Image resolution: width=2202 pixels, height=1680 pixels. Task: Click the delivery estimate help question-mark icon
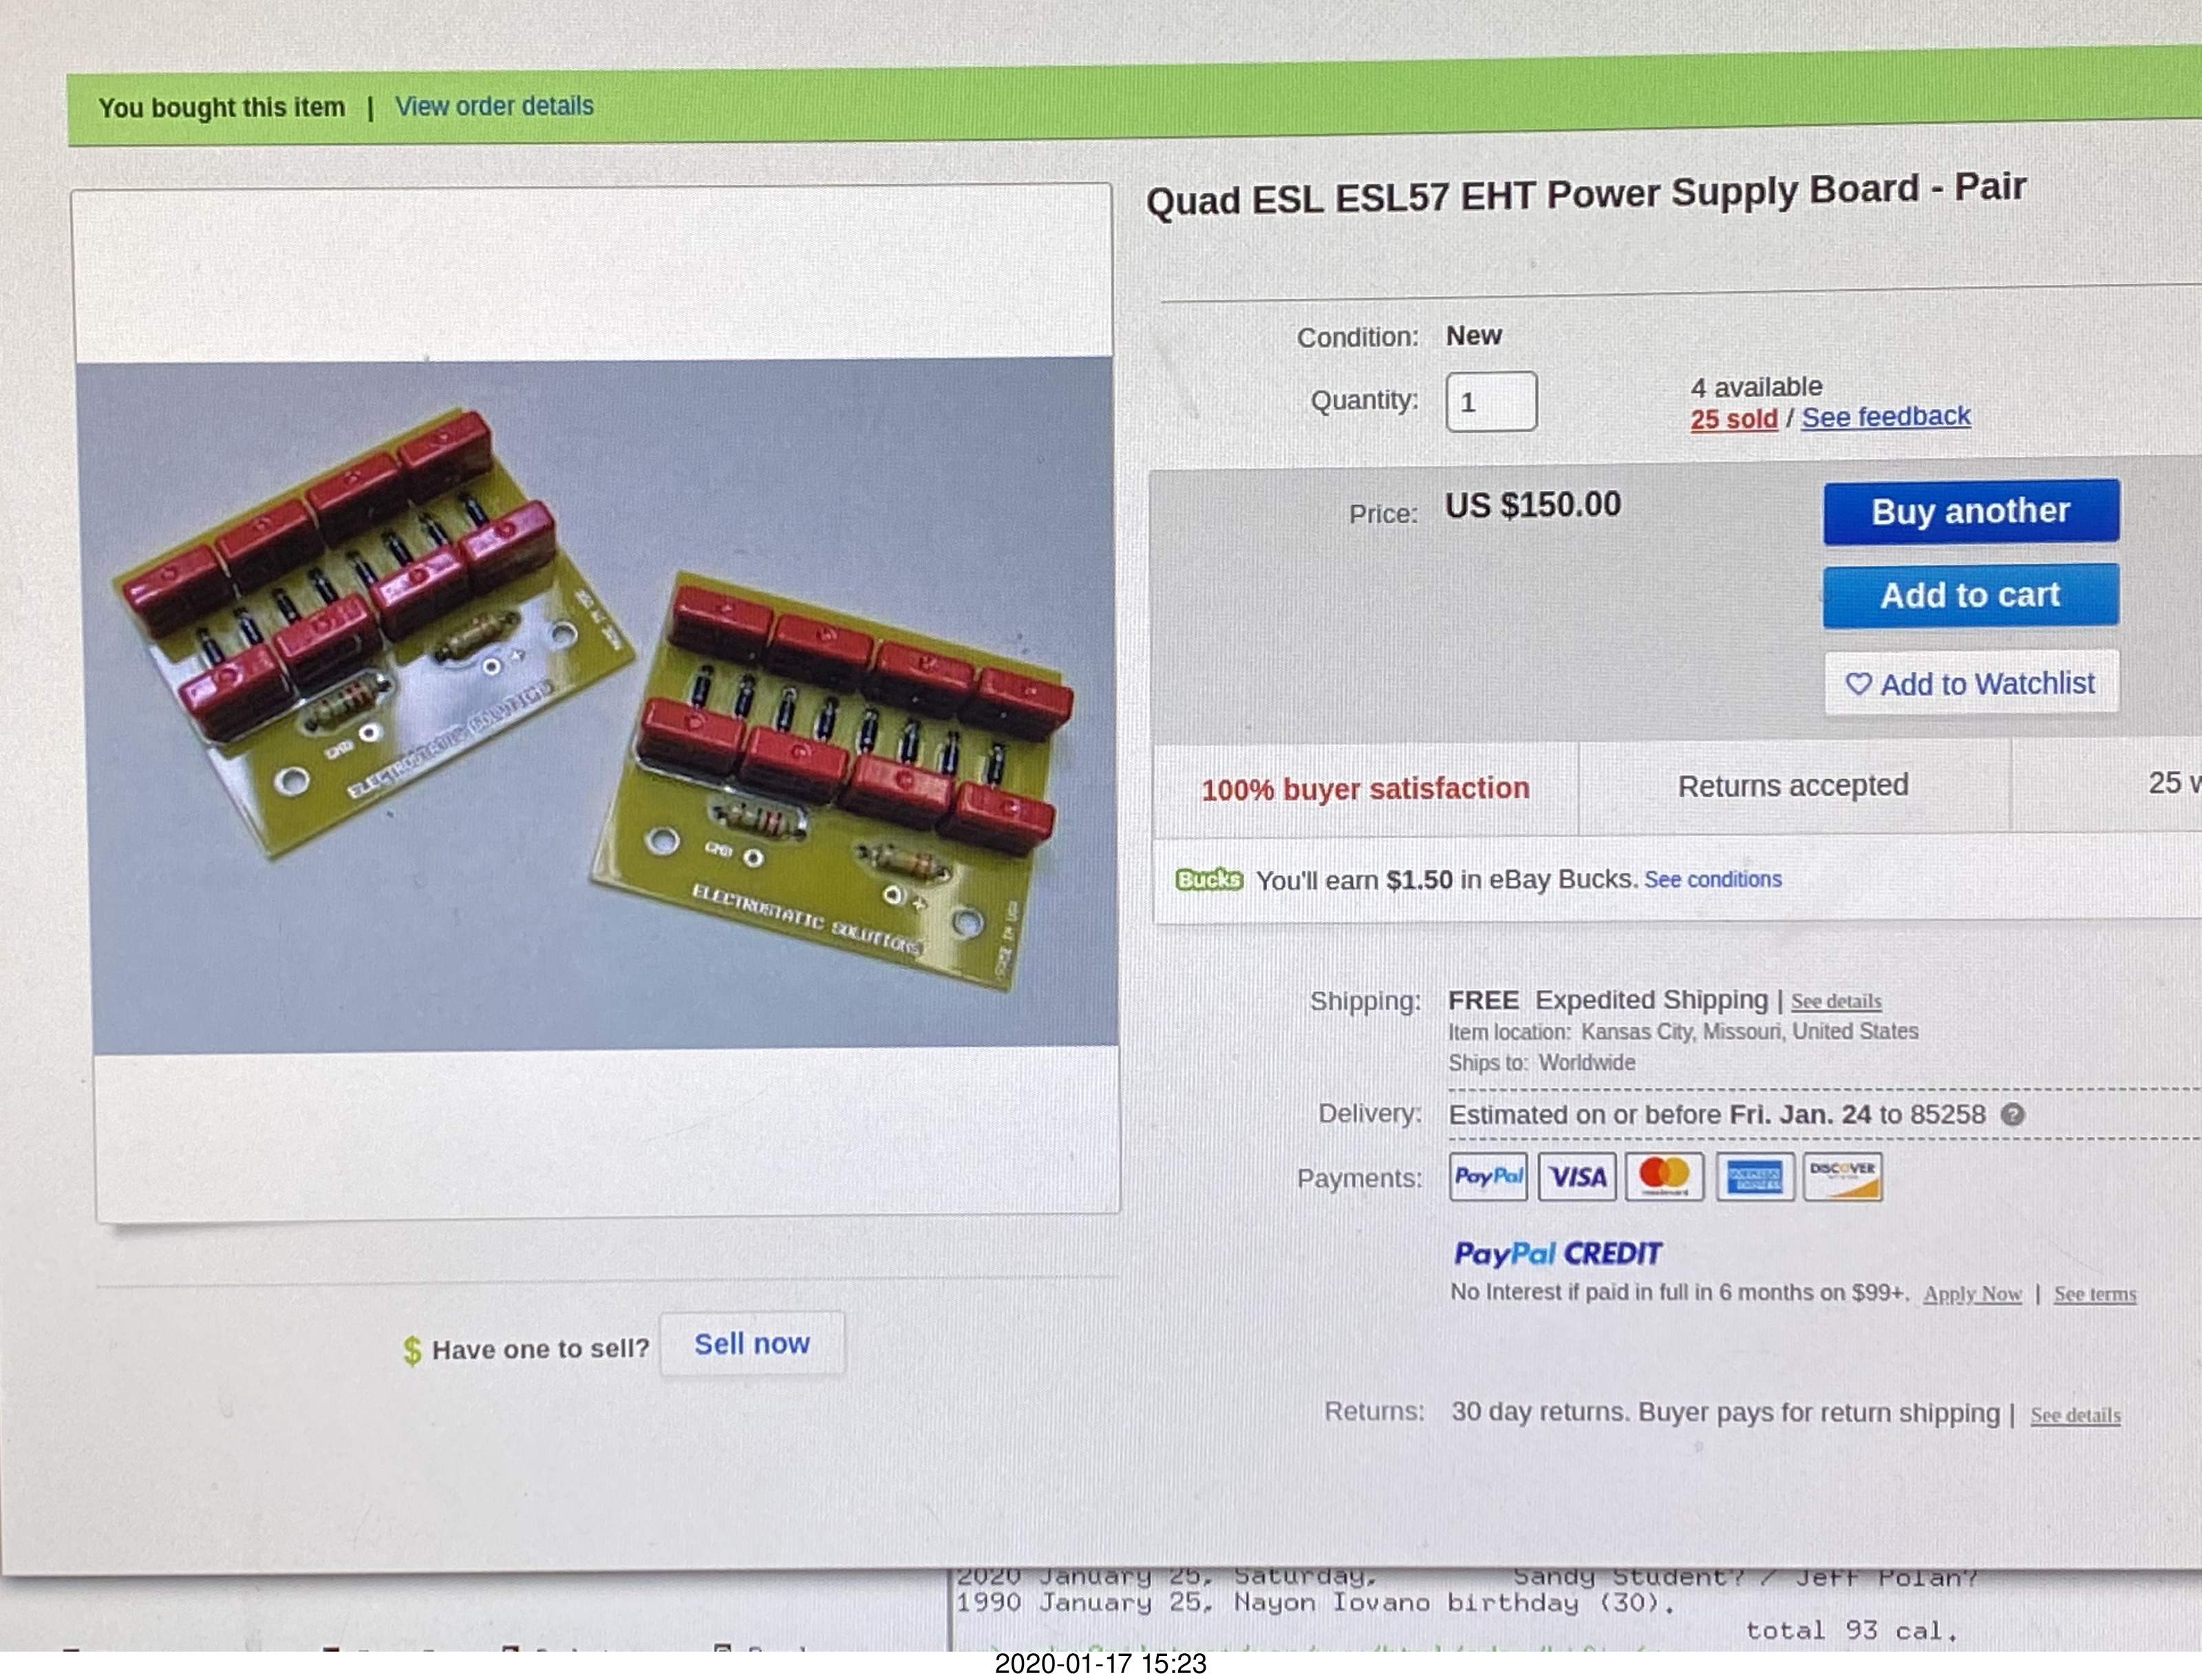2012,1114
